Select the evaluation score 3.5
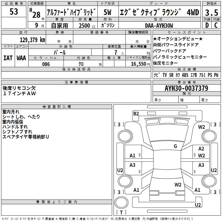 click(211, 12)
